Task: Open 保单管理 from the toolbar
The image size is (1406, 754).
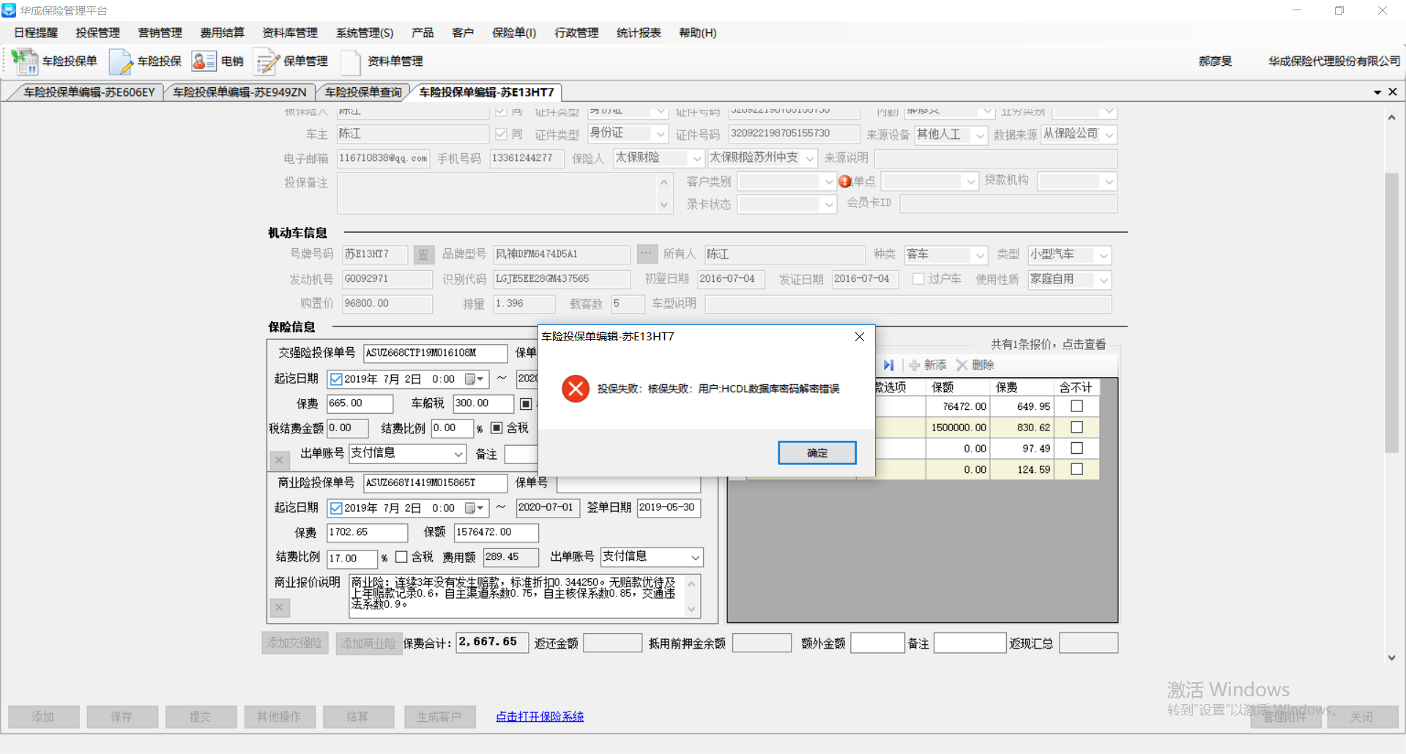Action: pyautogui.click(x=267, y=61)
